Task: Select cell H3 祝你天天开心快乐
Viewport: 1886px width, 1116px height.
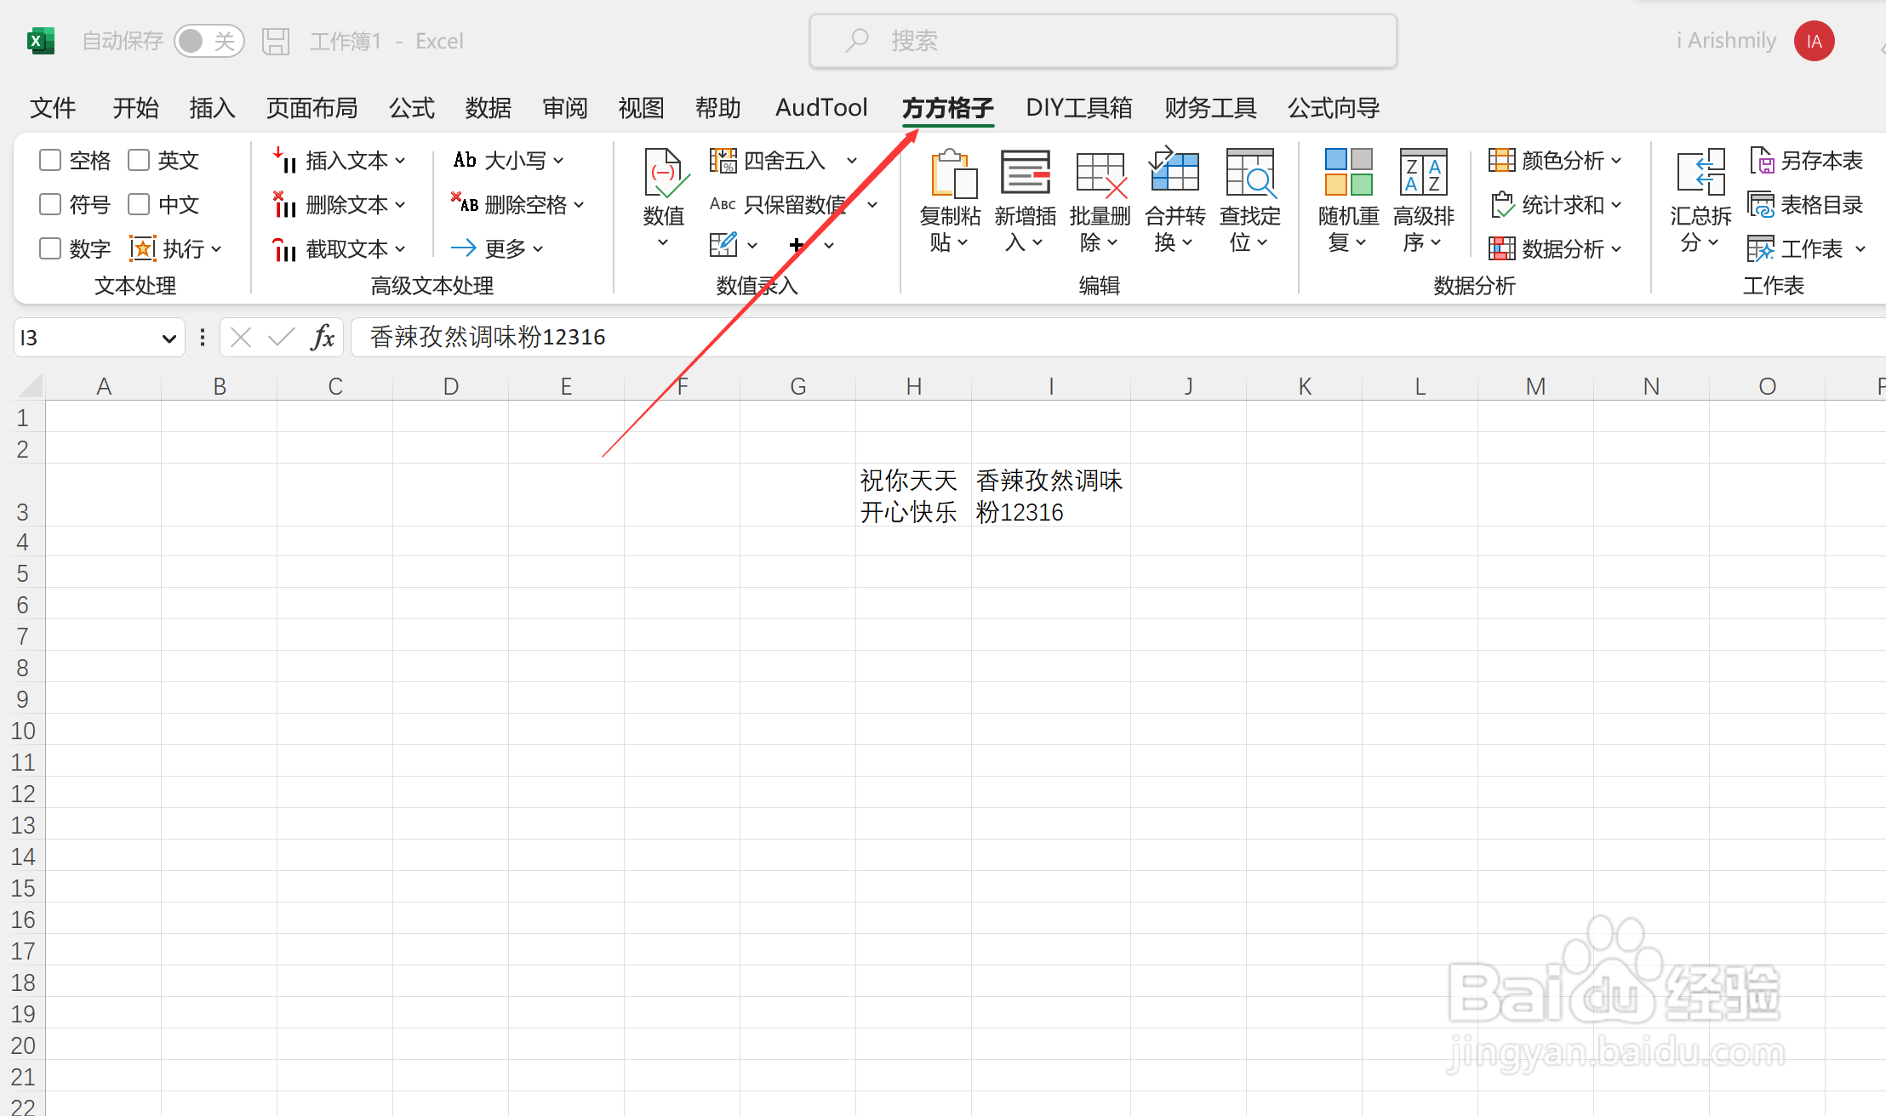Action: coord(913,495)
